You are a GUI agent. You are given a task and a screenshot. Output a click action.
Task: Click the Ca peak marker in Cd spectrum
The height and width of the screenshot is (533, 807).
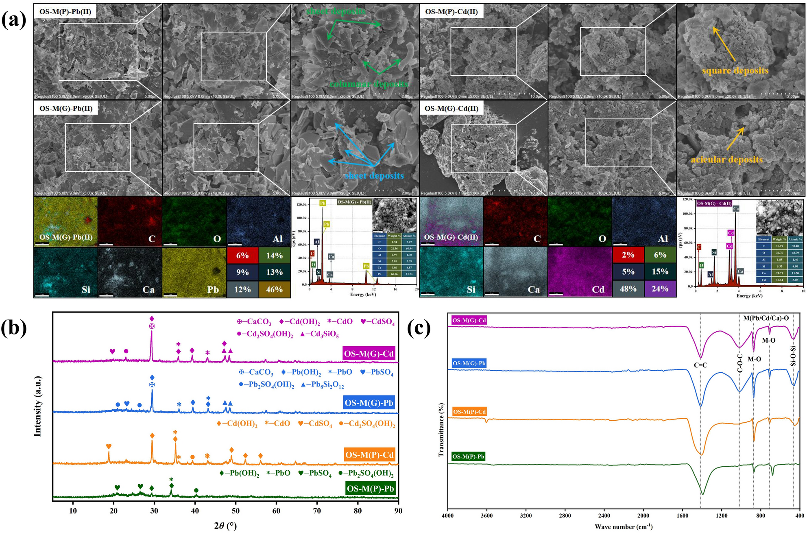tap(736, 208)
